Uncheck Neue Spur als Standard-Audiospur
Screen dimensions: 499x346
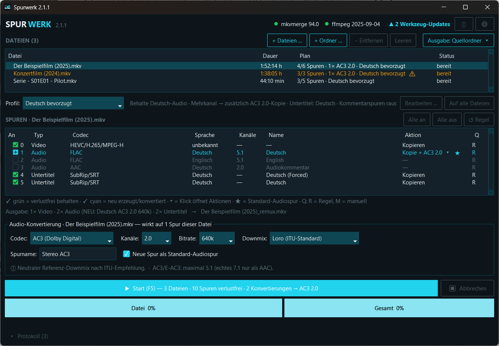click(x=127, y=254)
